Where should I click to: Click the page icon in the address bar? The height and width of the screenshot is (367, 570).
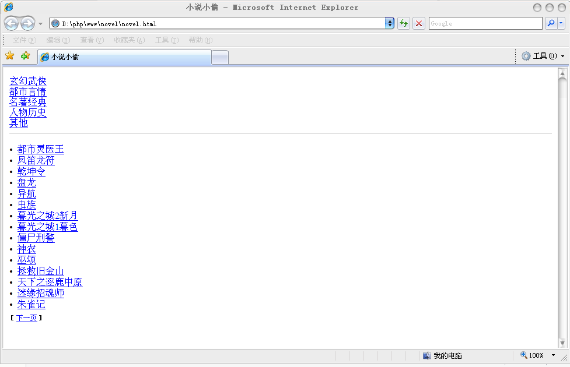(x=55, y=24)
